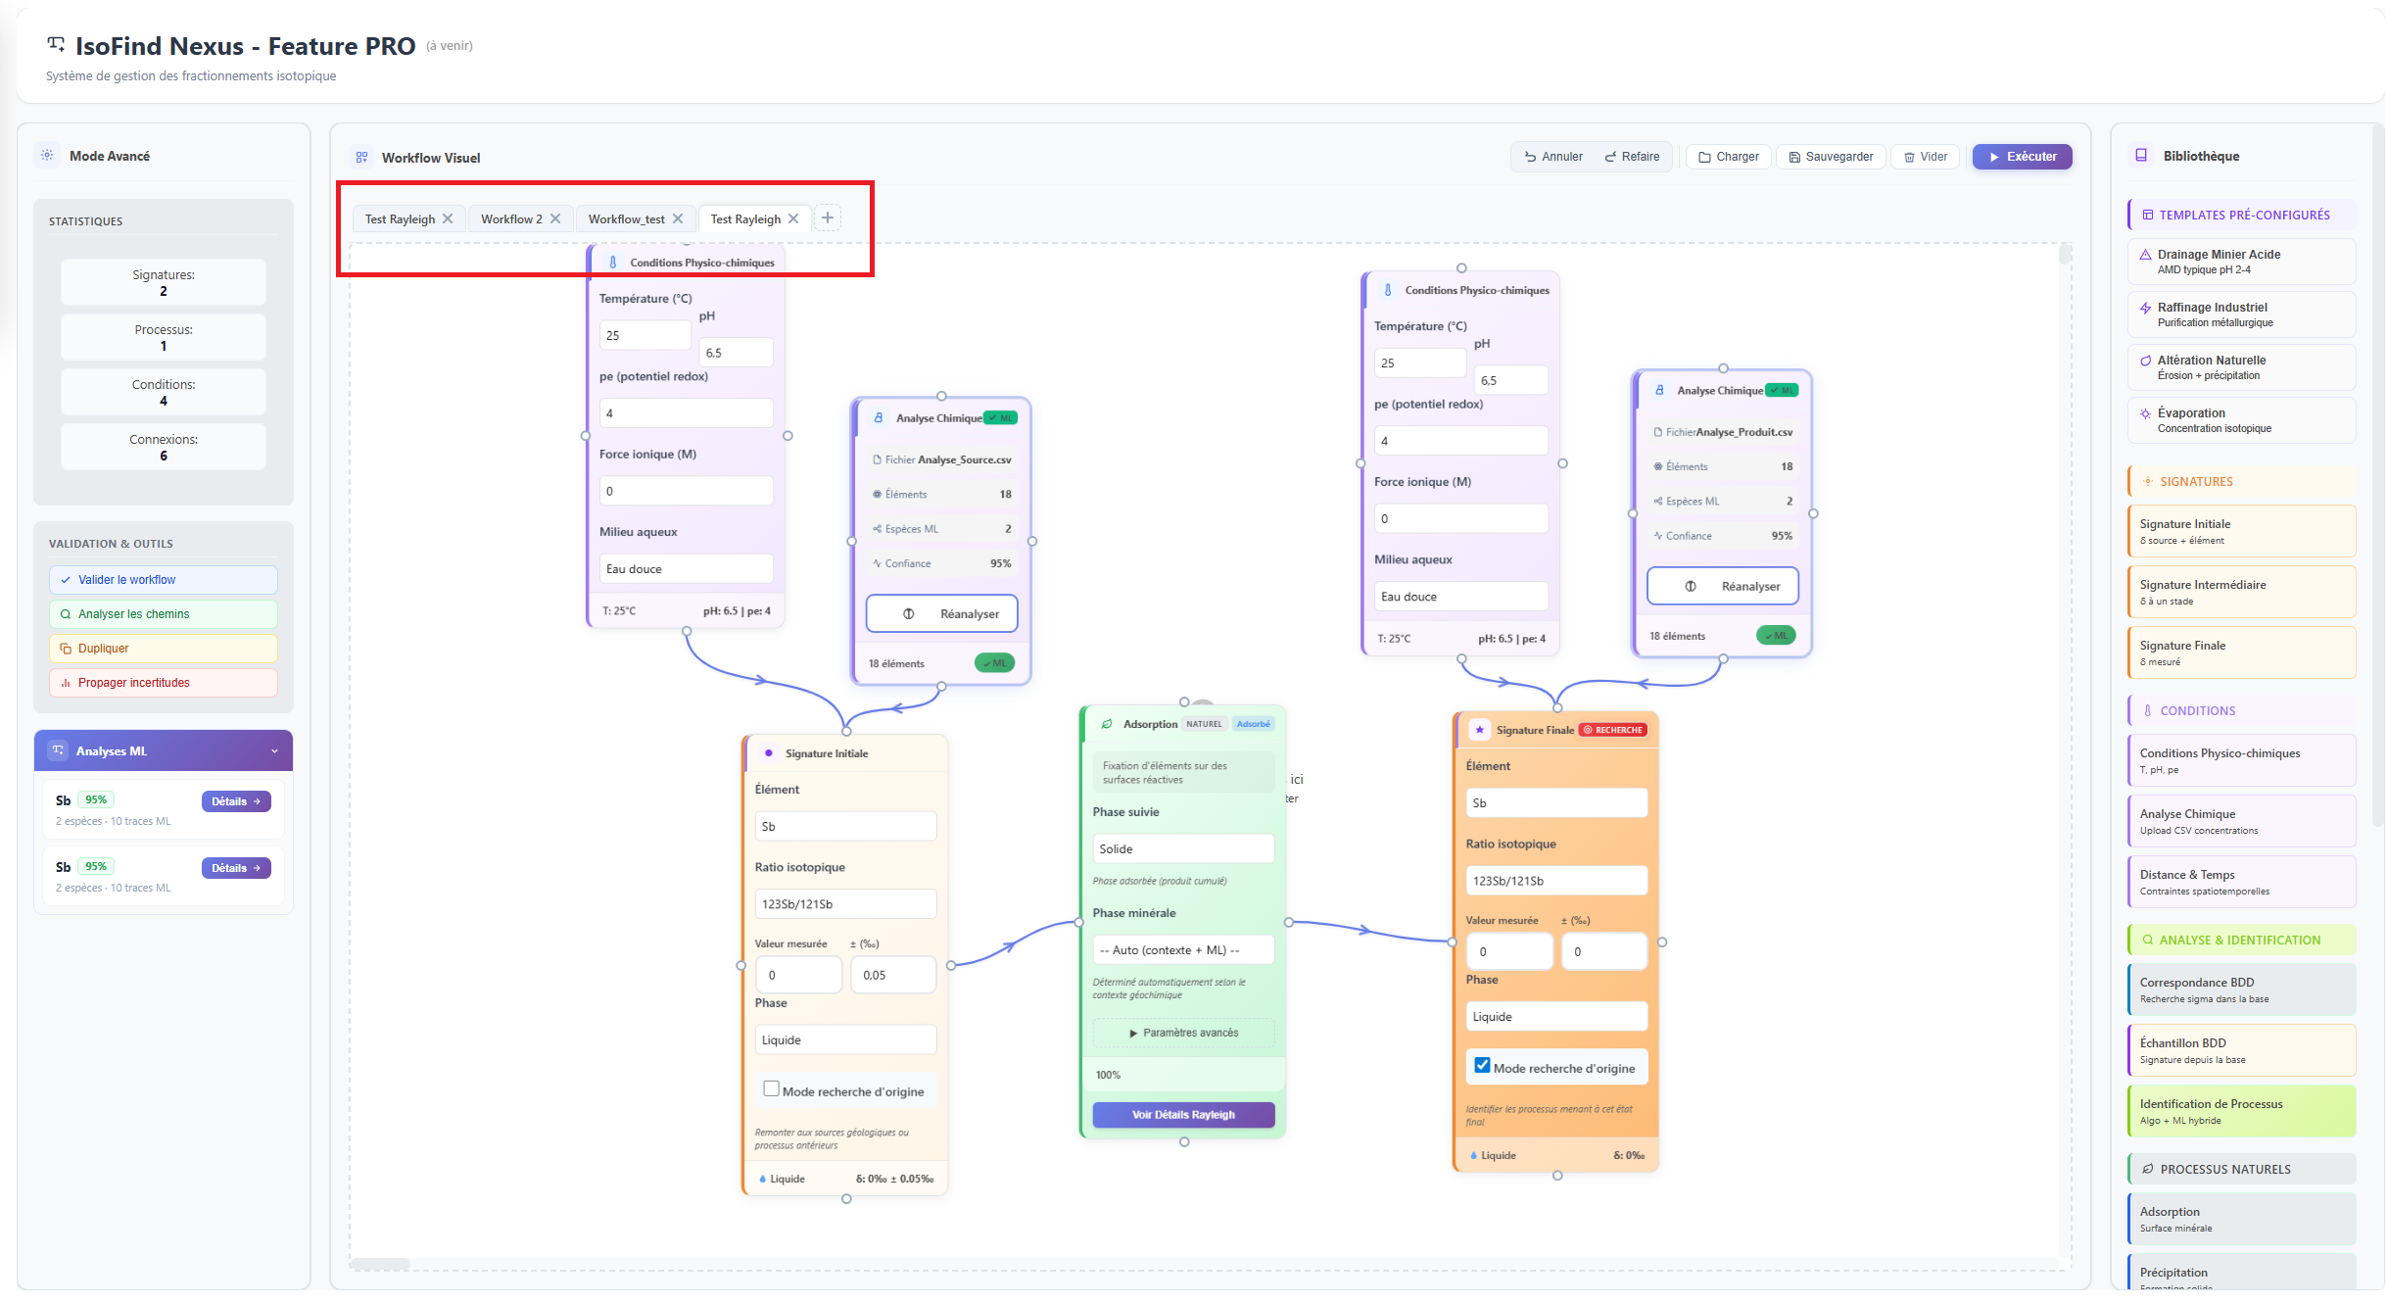
Task: Click Vider trash button
Action: [1925, 157]
